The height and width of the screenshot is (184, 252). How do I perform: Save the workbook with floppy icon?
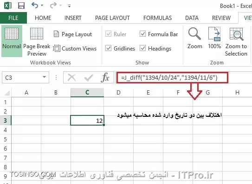click(x=21, y=6)
